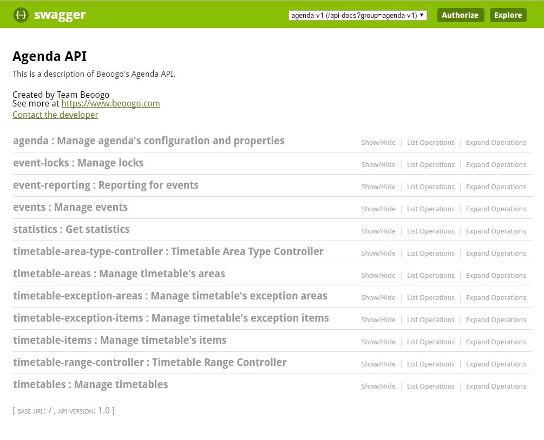The height and width of the screenshot is (440, 544).
Task: Expand the events : Manage events heading
Action: click(x=70, y=207)
